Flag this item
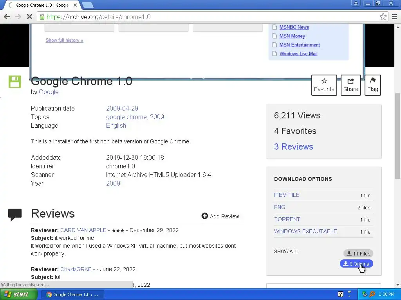Image resolution: width=401 pixels, height=300 pixels. click(373, 85)
